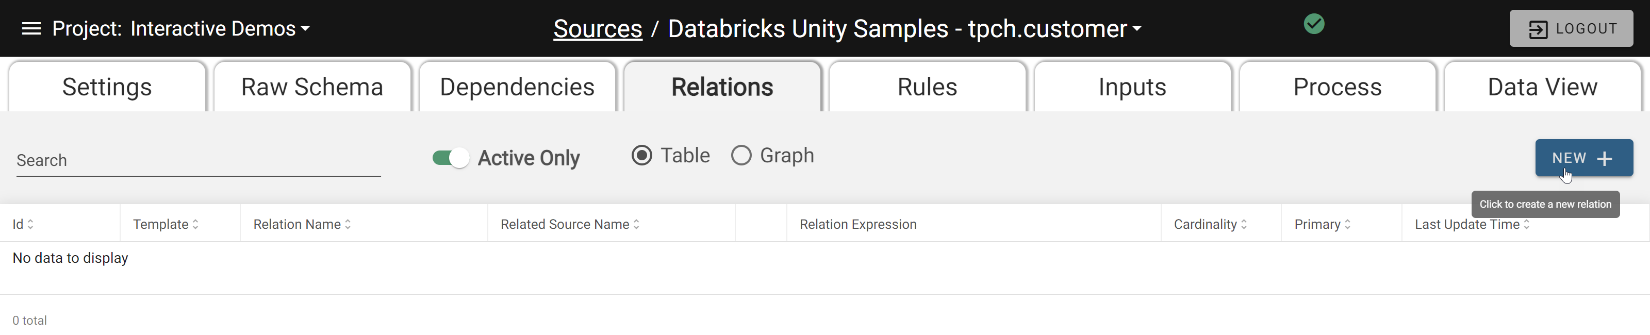The height and width of the screenshot is (335, 1650).
Task: Toggle the Active Only switch
Action: click(451, 158)
